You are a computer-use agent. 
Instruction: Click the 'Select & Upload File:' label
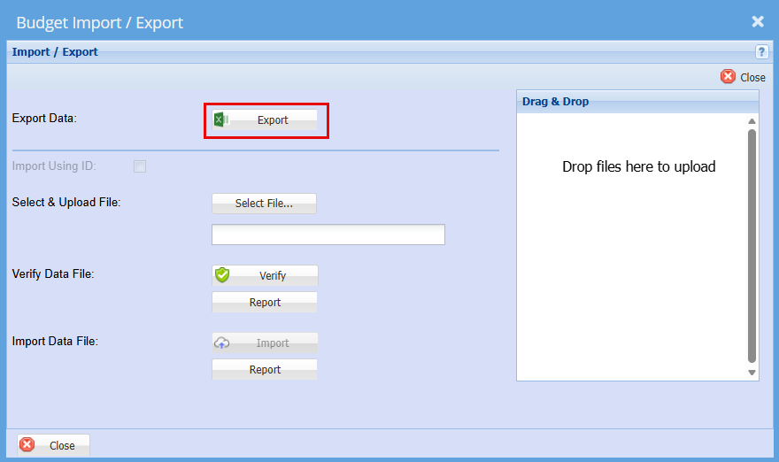point(66,202)
